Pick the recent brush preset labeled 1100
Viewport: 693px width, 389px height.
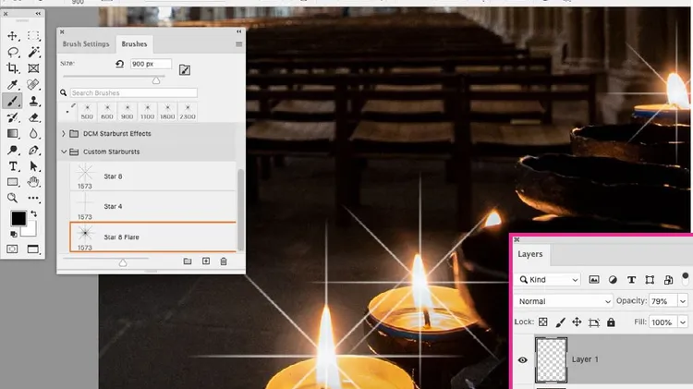point(147,112)
